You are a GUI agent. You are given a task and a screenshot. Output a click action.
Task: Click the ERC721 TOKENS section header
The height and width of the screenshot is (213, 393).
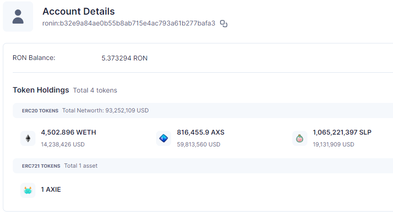pos(41,166)
